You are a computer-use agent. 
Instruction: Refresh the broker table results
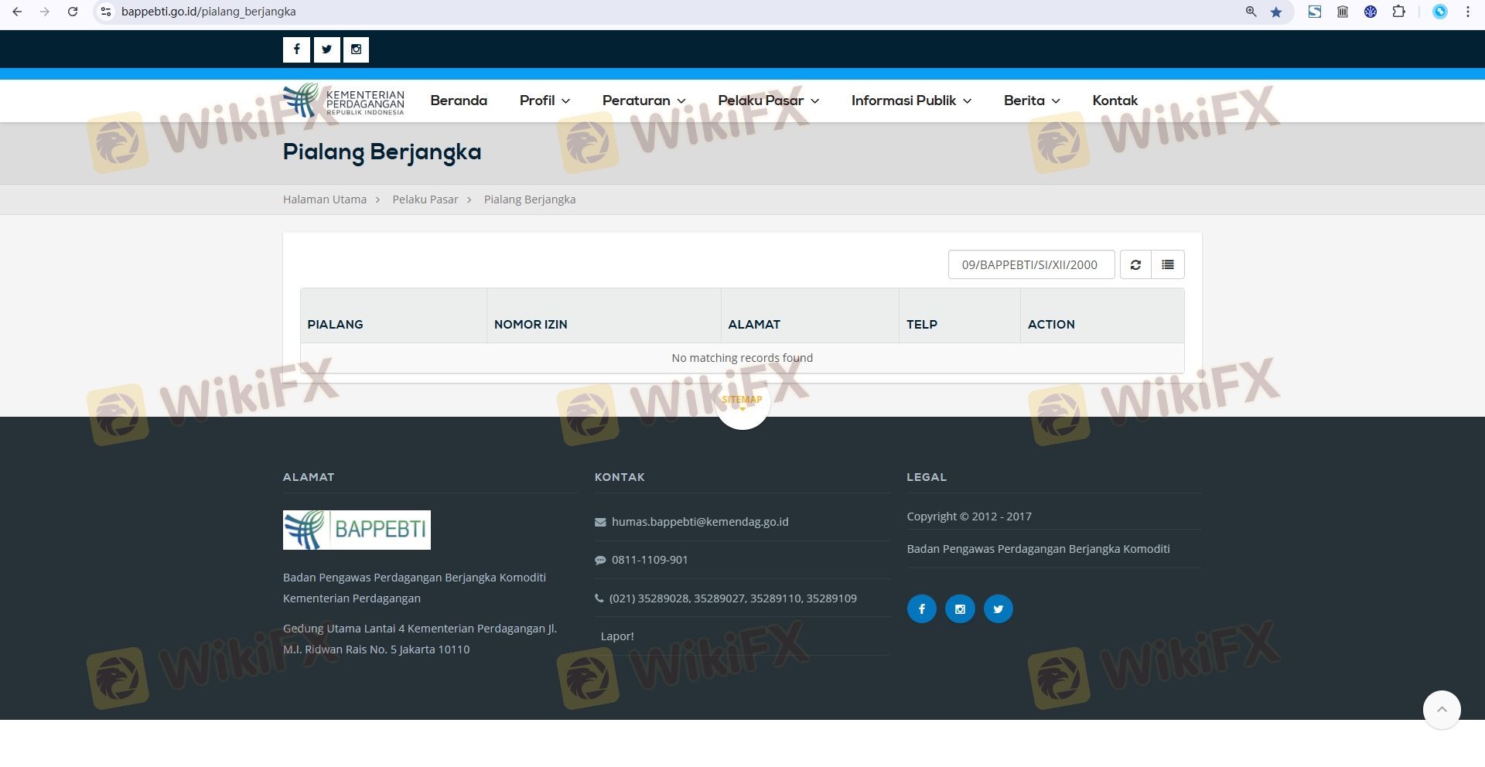click(1135, 264)
